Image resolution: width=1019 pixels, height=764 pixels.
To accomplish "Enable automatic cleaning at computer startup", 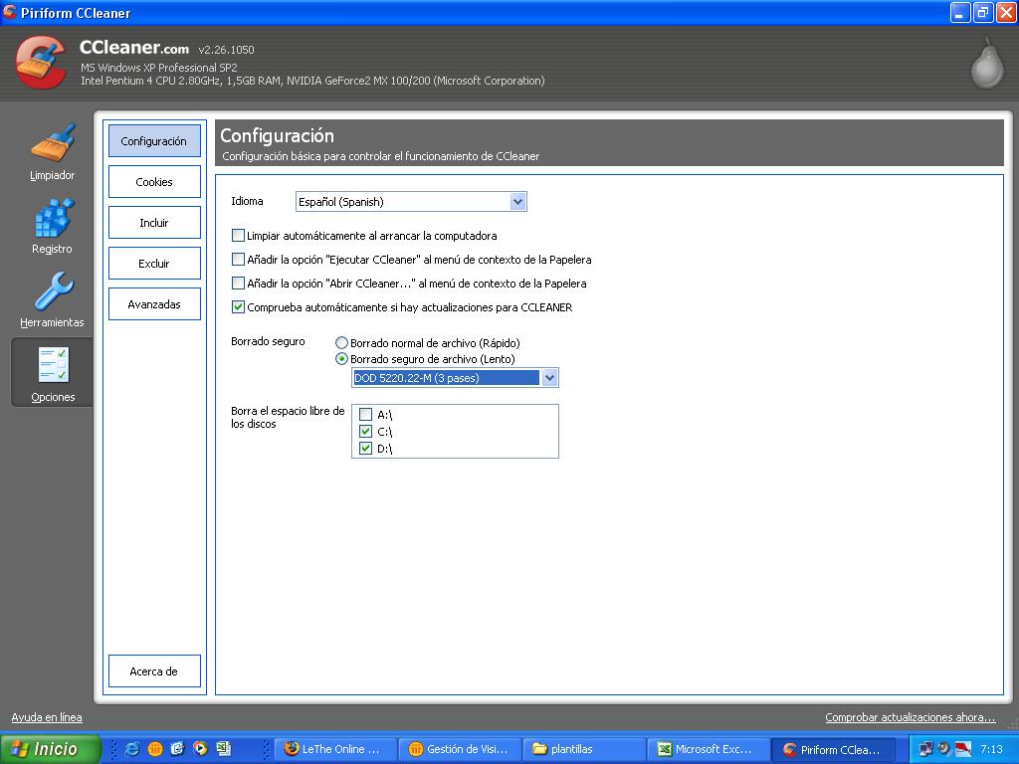I will tap(238, 235).
